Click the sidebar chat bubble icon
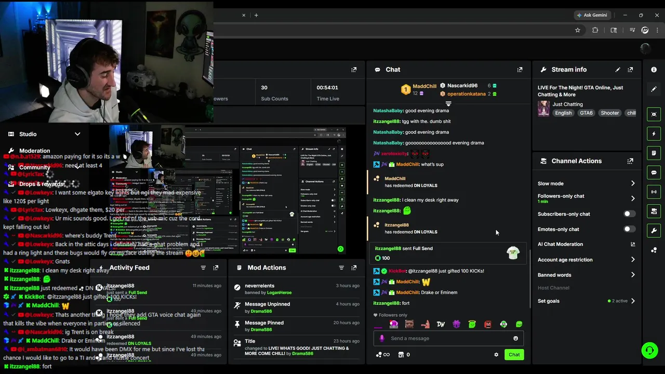This screenshot has width=665, height=374. point(654,172)
